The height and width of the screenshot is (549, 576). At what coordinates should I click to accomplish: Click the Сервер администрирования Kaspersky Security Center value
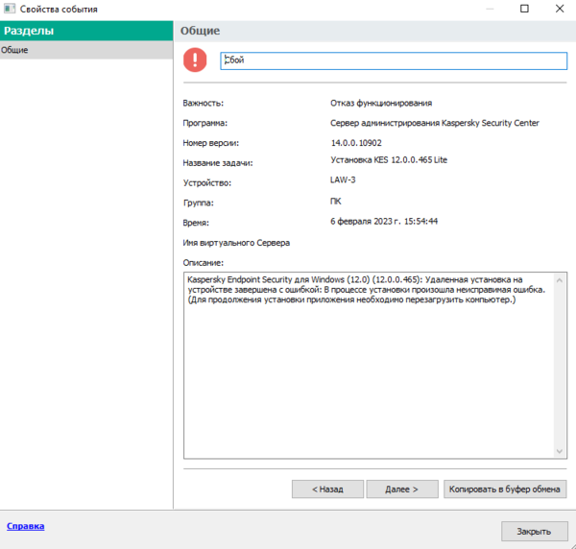(434, 123)
